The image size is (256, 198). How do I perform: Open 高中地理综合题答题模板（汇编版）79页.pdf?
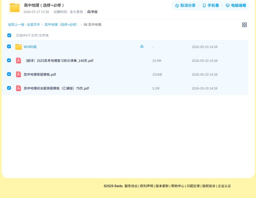click(56, 88)
